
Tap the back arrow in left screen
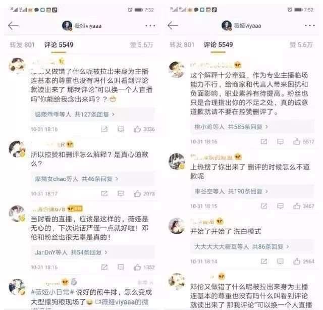tap(14, 26)
